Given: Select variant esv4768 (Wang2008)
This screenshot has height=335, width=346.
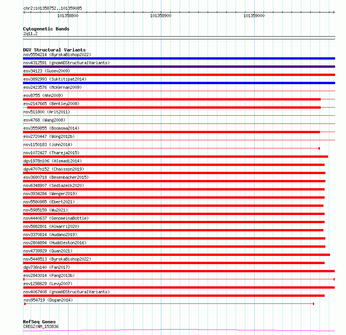Looking at the screenshot, I should 44,120.
